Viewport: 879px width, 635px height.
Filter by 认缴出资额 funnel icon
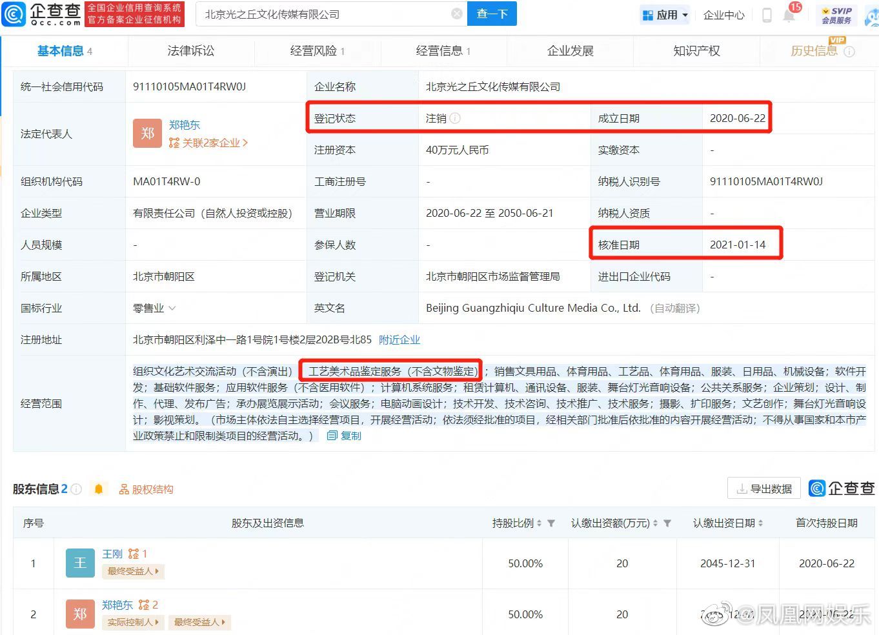point(667,523)
